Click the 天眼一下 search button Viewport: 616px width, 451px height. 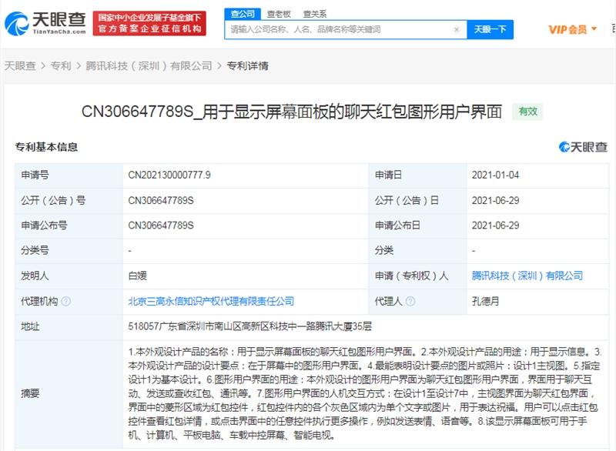[490, 29]
